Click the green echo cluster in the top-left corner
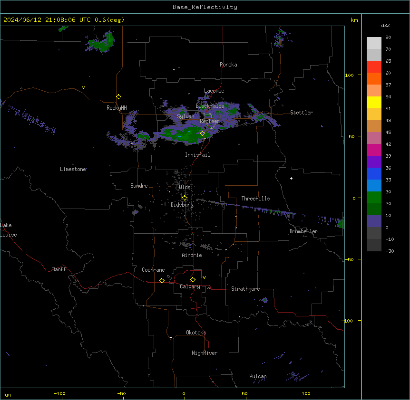This screenshot has width=410, height=400. pos(101,42)
